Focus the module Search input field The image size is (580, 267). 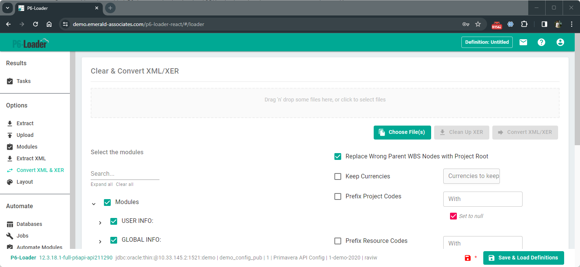point(125,174)
